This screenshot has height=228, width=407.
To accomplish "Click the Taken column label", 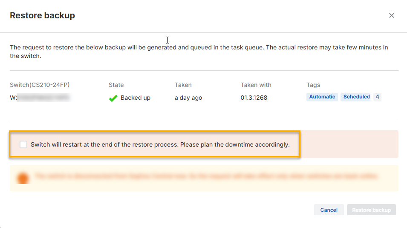I will pos(183,85).
